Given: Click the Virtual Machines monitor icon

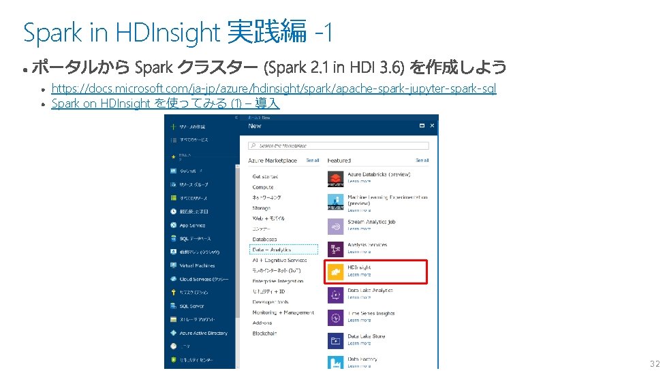Looking at the screenshot, I should [x=173, y=265].
